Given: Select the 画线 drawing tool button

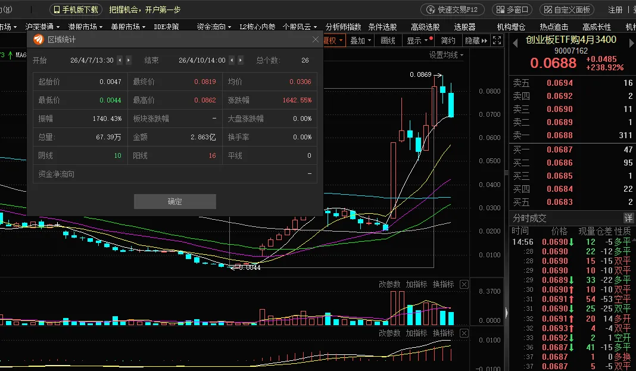Looking at the screenshot, I should [388, 40].
